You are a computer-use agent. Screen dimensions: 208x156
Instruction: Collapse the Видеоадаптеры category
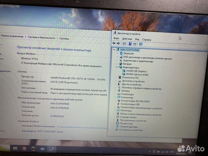[117, 67]
